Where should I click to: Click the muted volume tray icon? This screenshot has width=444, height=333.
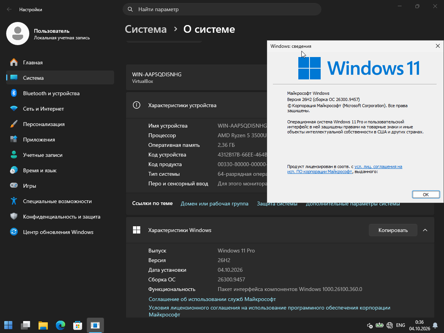370,325
